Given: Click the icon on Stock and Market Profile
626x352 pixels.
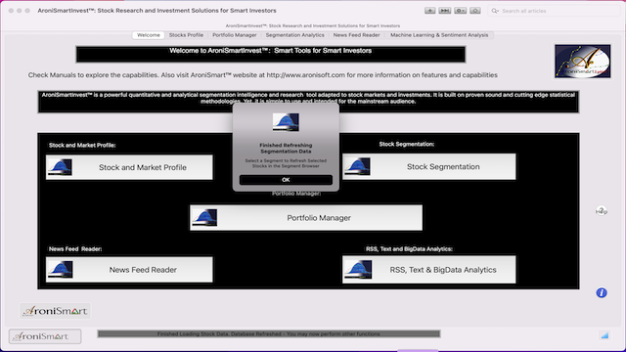Looking at the screenshot, I should click(61, 167).
